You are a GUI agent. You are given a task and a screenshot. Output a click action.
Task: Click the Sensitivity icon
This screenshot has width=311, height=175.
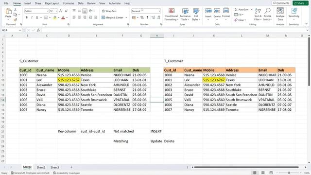[x=294, y=11]
